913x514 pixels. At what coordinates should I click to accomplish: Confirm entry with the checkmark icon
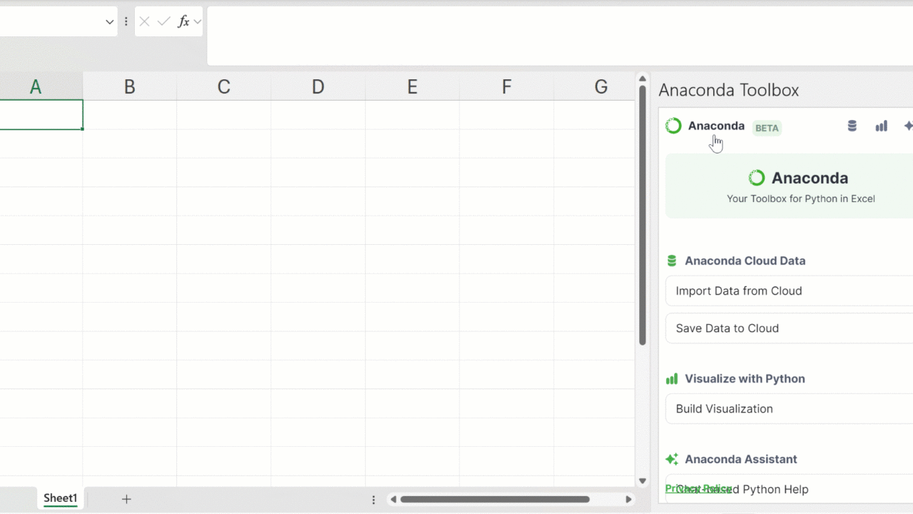164,22
